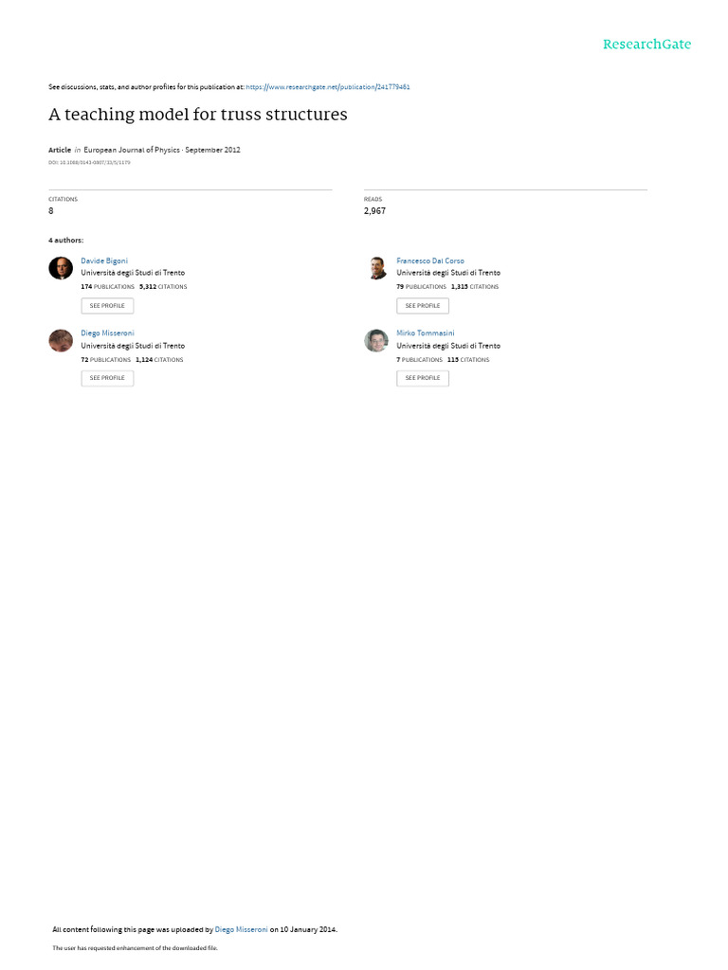
Task: Click Davide Bigoni's profile photo
Action: [x=61, y=268]
